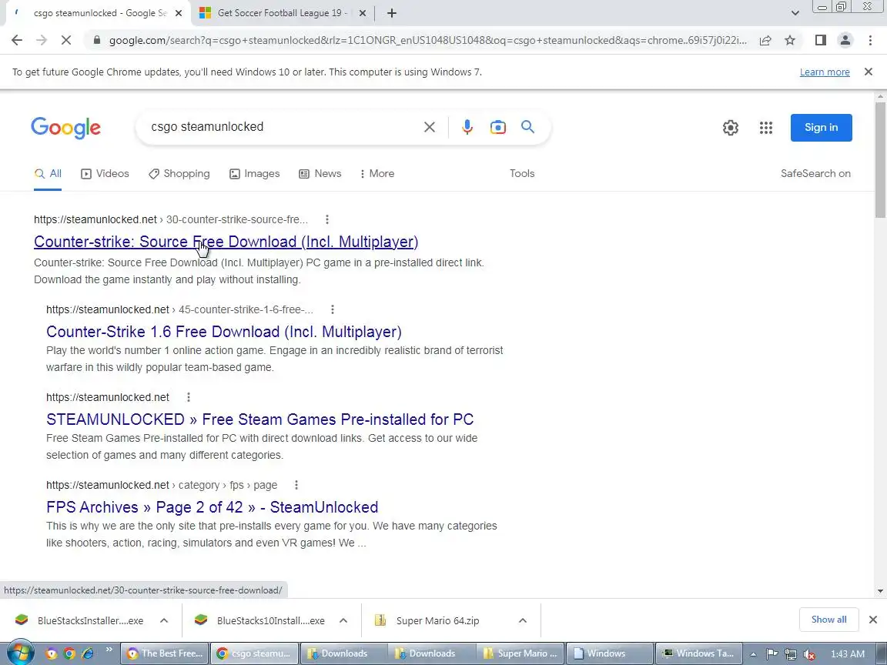Search by image camera icon
This screenshot has width=887, height=665.
(498, 127)
